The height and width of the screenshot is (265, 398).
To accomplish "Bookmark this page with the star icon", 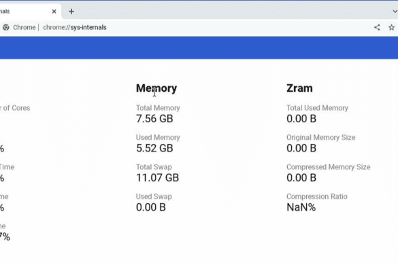I will coord(391,27).
